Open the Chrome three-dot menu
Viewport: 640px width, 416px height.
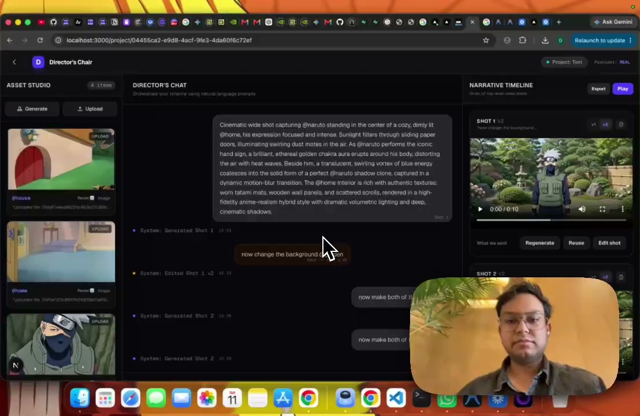coord(631,40)
